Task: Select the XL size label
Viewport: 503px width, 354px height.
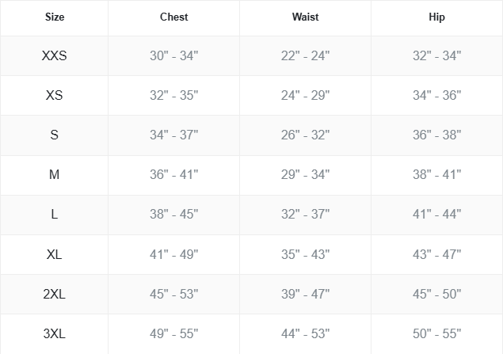Action: [54, 254]
